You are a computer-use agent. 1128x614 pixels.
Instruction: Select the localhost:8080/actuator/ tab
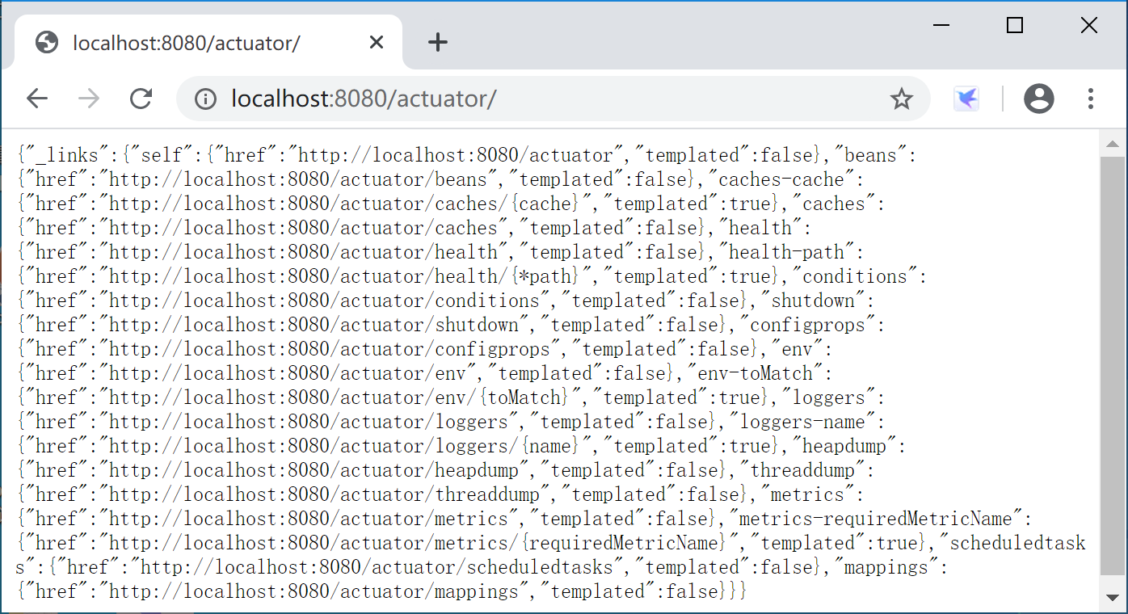point(186,42)
